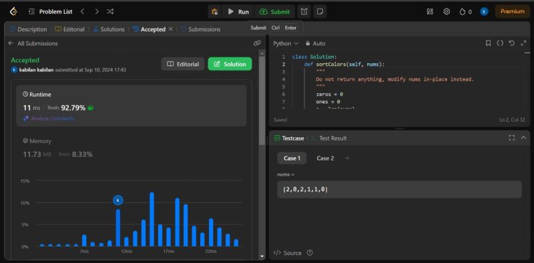
Task: Click code line 2 sortColors definition
Action: pyautogui.click(x=344, y=64)
